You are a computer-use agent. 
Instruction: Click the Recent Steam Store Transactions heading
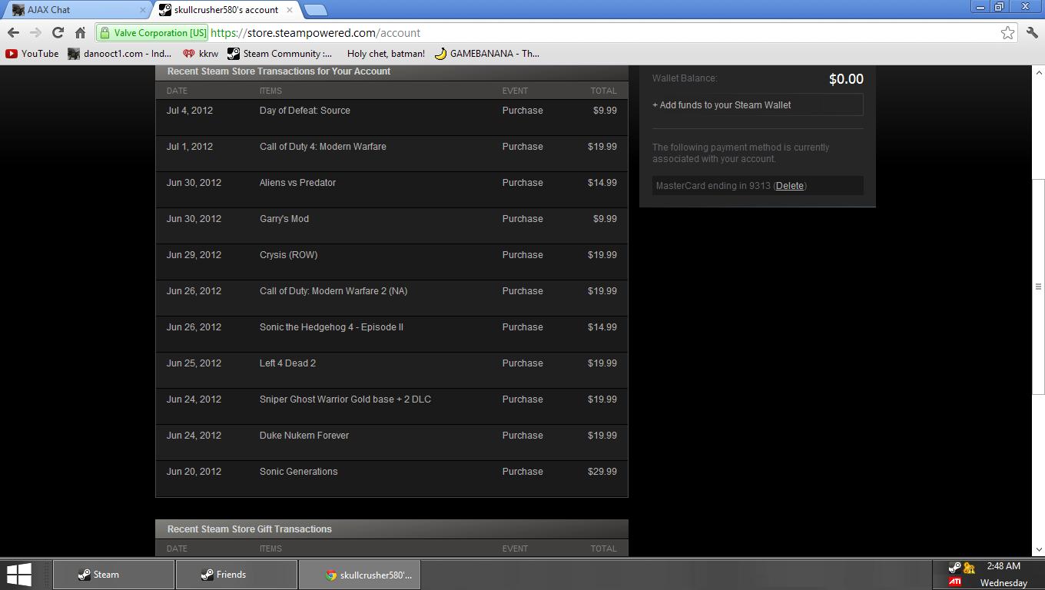279,71
